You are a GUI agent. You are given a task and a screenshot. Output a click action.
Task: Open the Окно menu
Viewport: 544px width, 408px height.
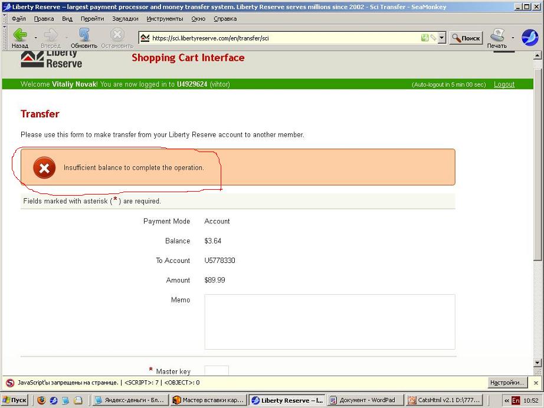point(198,19)
